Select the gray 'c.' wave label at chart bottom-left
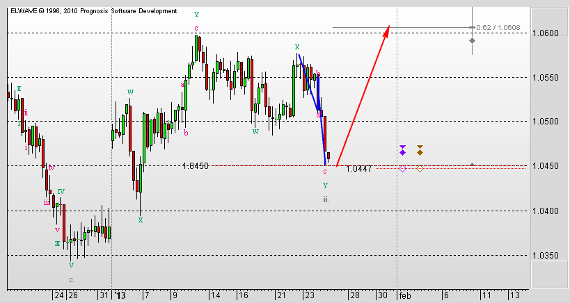Image resolution: width=570 pixels, height=303 pixels. coord(72,280)
